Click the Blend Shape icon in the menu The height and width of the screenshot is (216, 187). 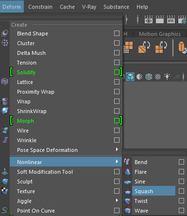click(5, 33)
